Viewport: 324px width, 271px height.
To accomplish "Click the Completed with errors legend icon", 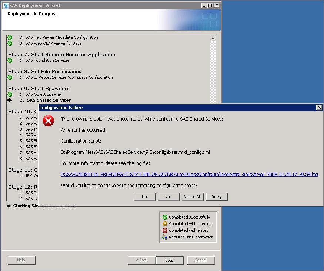I will (x=165, y=230).
